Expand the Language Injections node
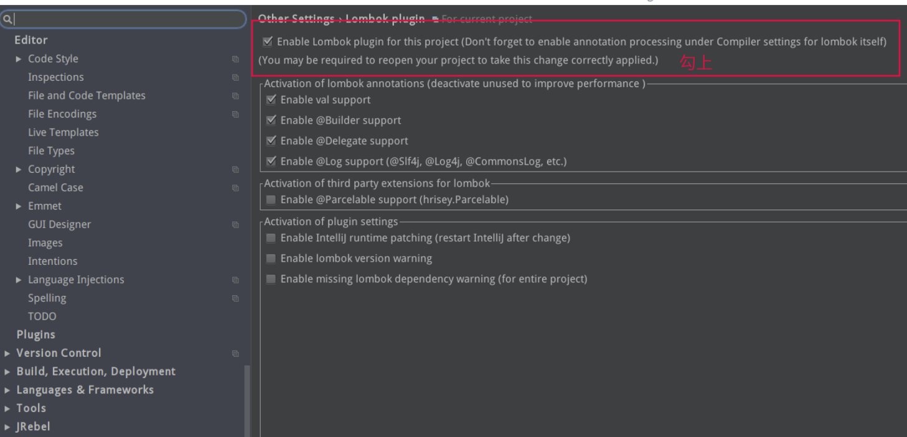 [x=19, y=280]
